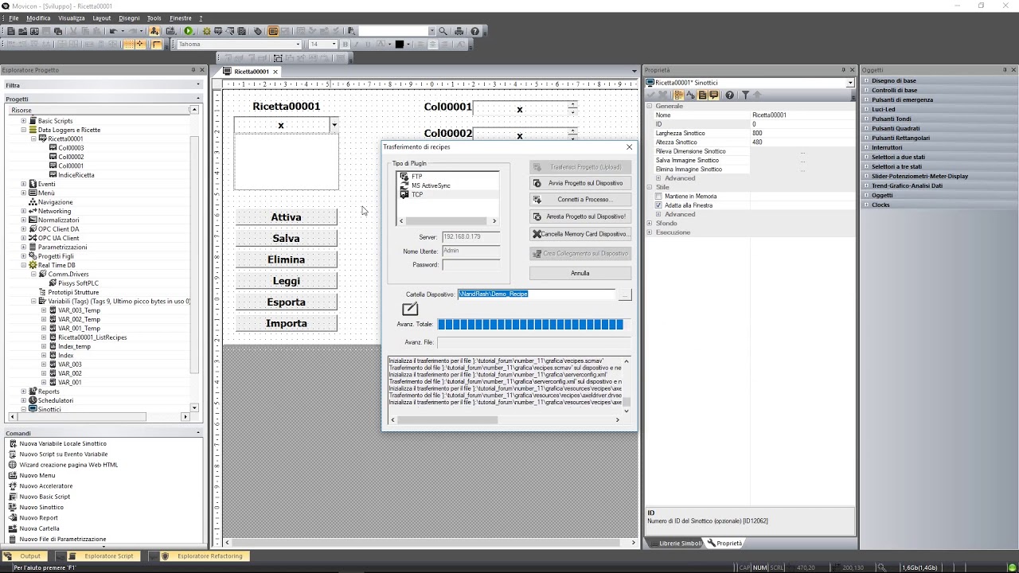Click the browse button beside Cartella Dispositivo
The width and height of the screenshot is (1019, 573).
(x=625, y=294)
